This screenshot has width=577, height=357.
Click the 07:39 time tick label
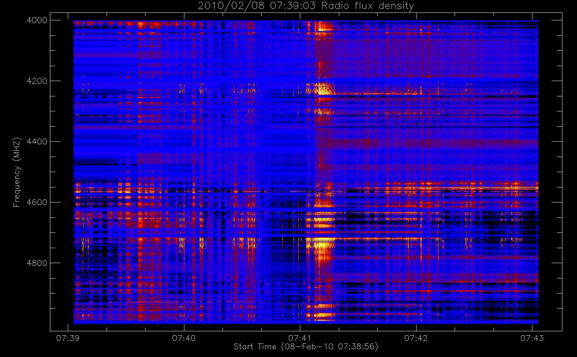[68, 338]
